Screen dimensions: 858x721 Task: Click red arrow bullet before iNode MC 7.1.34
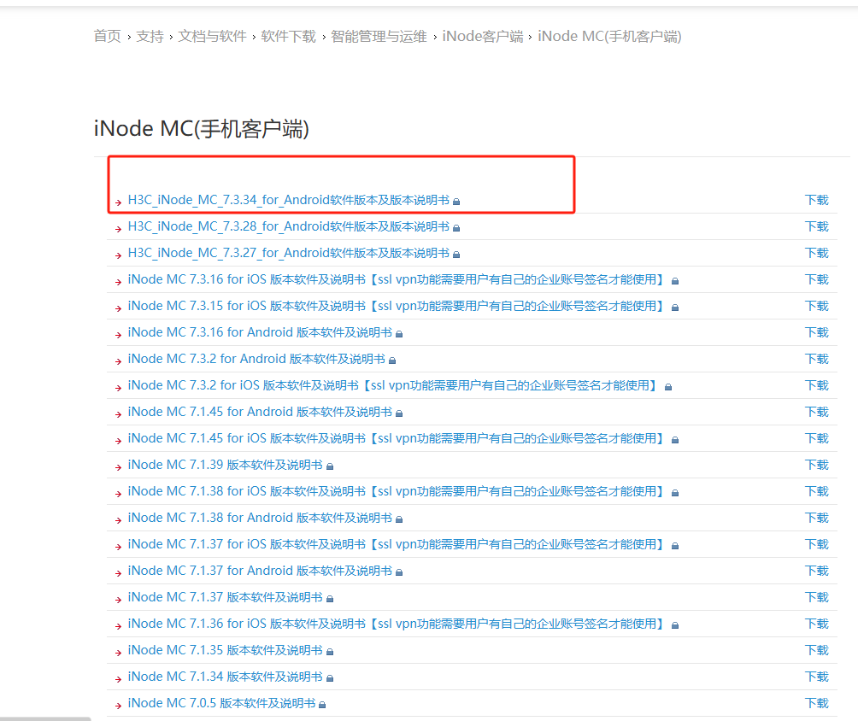(118, 679)
